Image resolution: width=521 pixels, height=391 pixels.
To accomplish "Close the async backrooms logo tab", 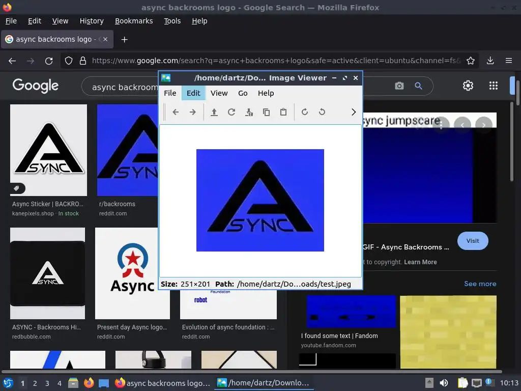I will [105, 39].
